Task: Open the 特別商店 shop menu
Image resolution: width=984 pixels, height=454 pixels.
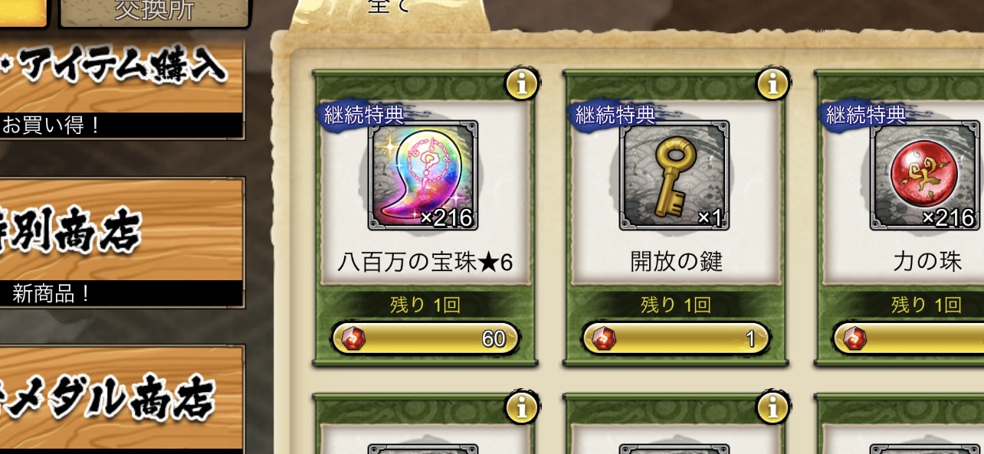Action: coord(121,243)
